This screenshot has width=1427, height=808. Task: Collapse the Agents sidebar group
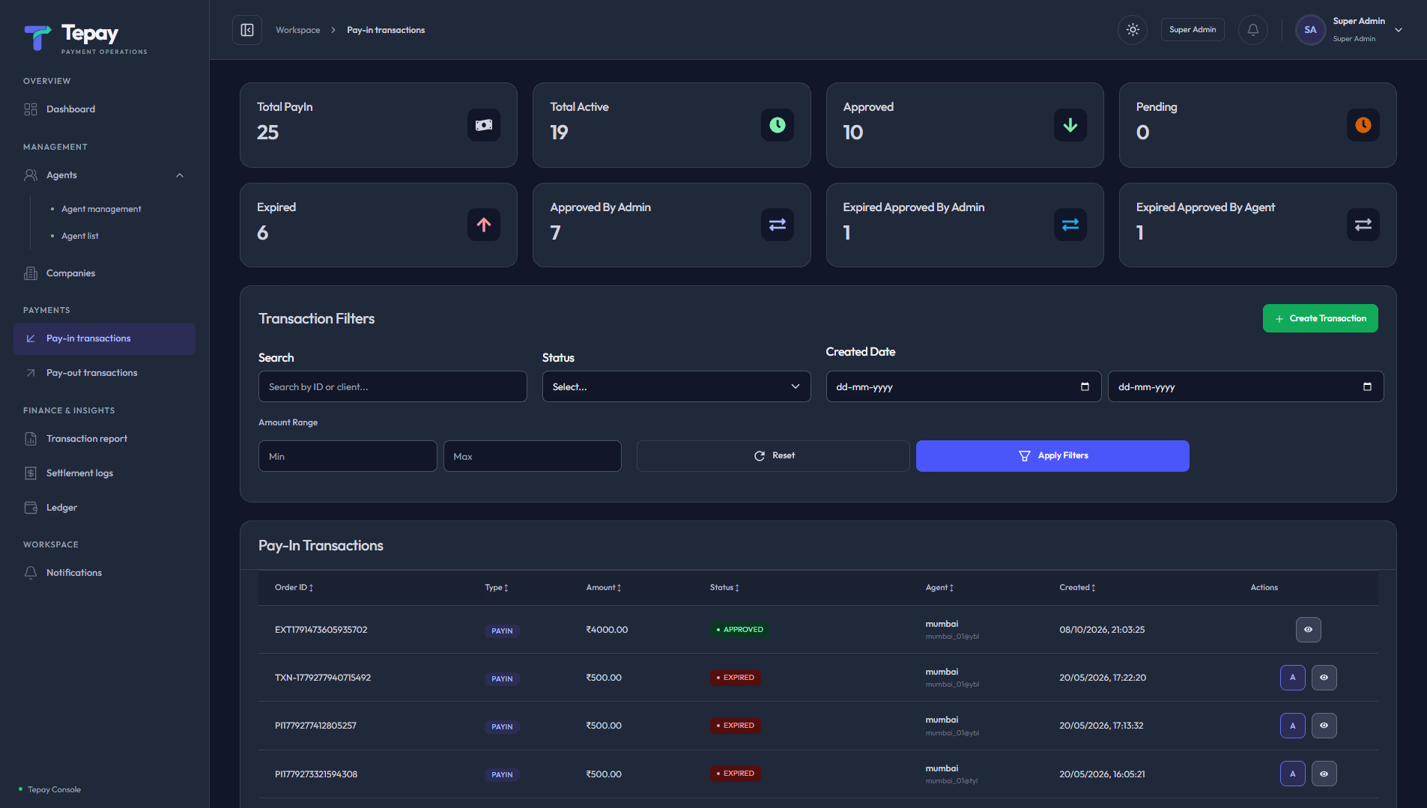coord(104,175)
